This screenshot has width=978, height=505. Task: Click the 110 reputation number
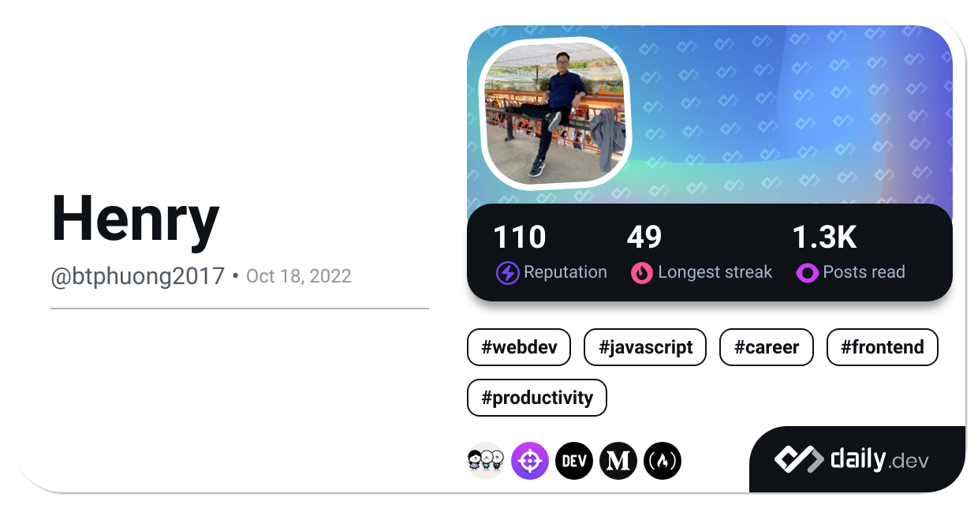tap(519, 238)
